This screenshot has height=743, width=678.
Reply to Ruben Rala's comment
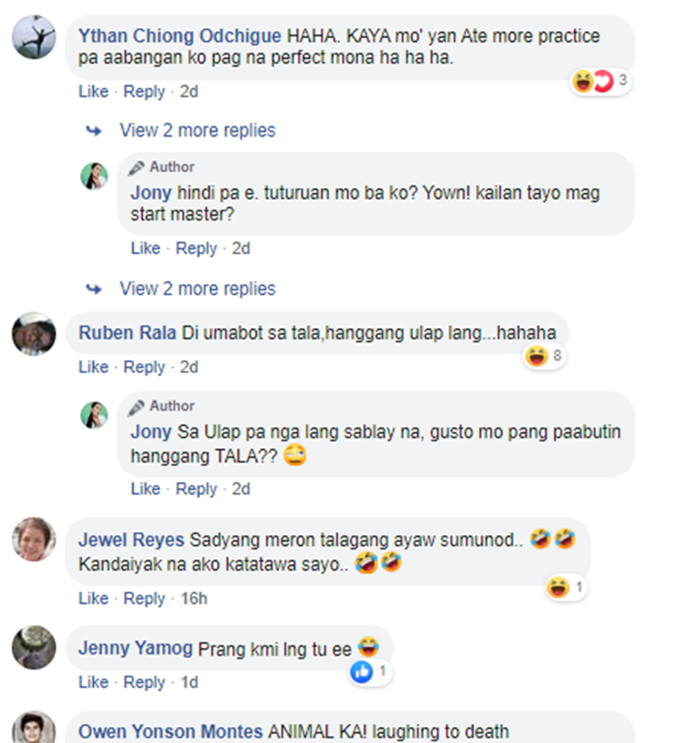[x=144, y=367]
